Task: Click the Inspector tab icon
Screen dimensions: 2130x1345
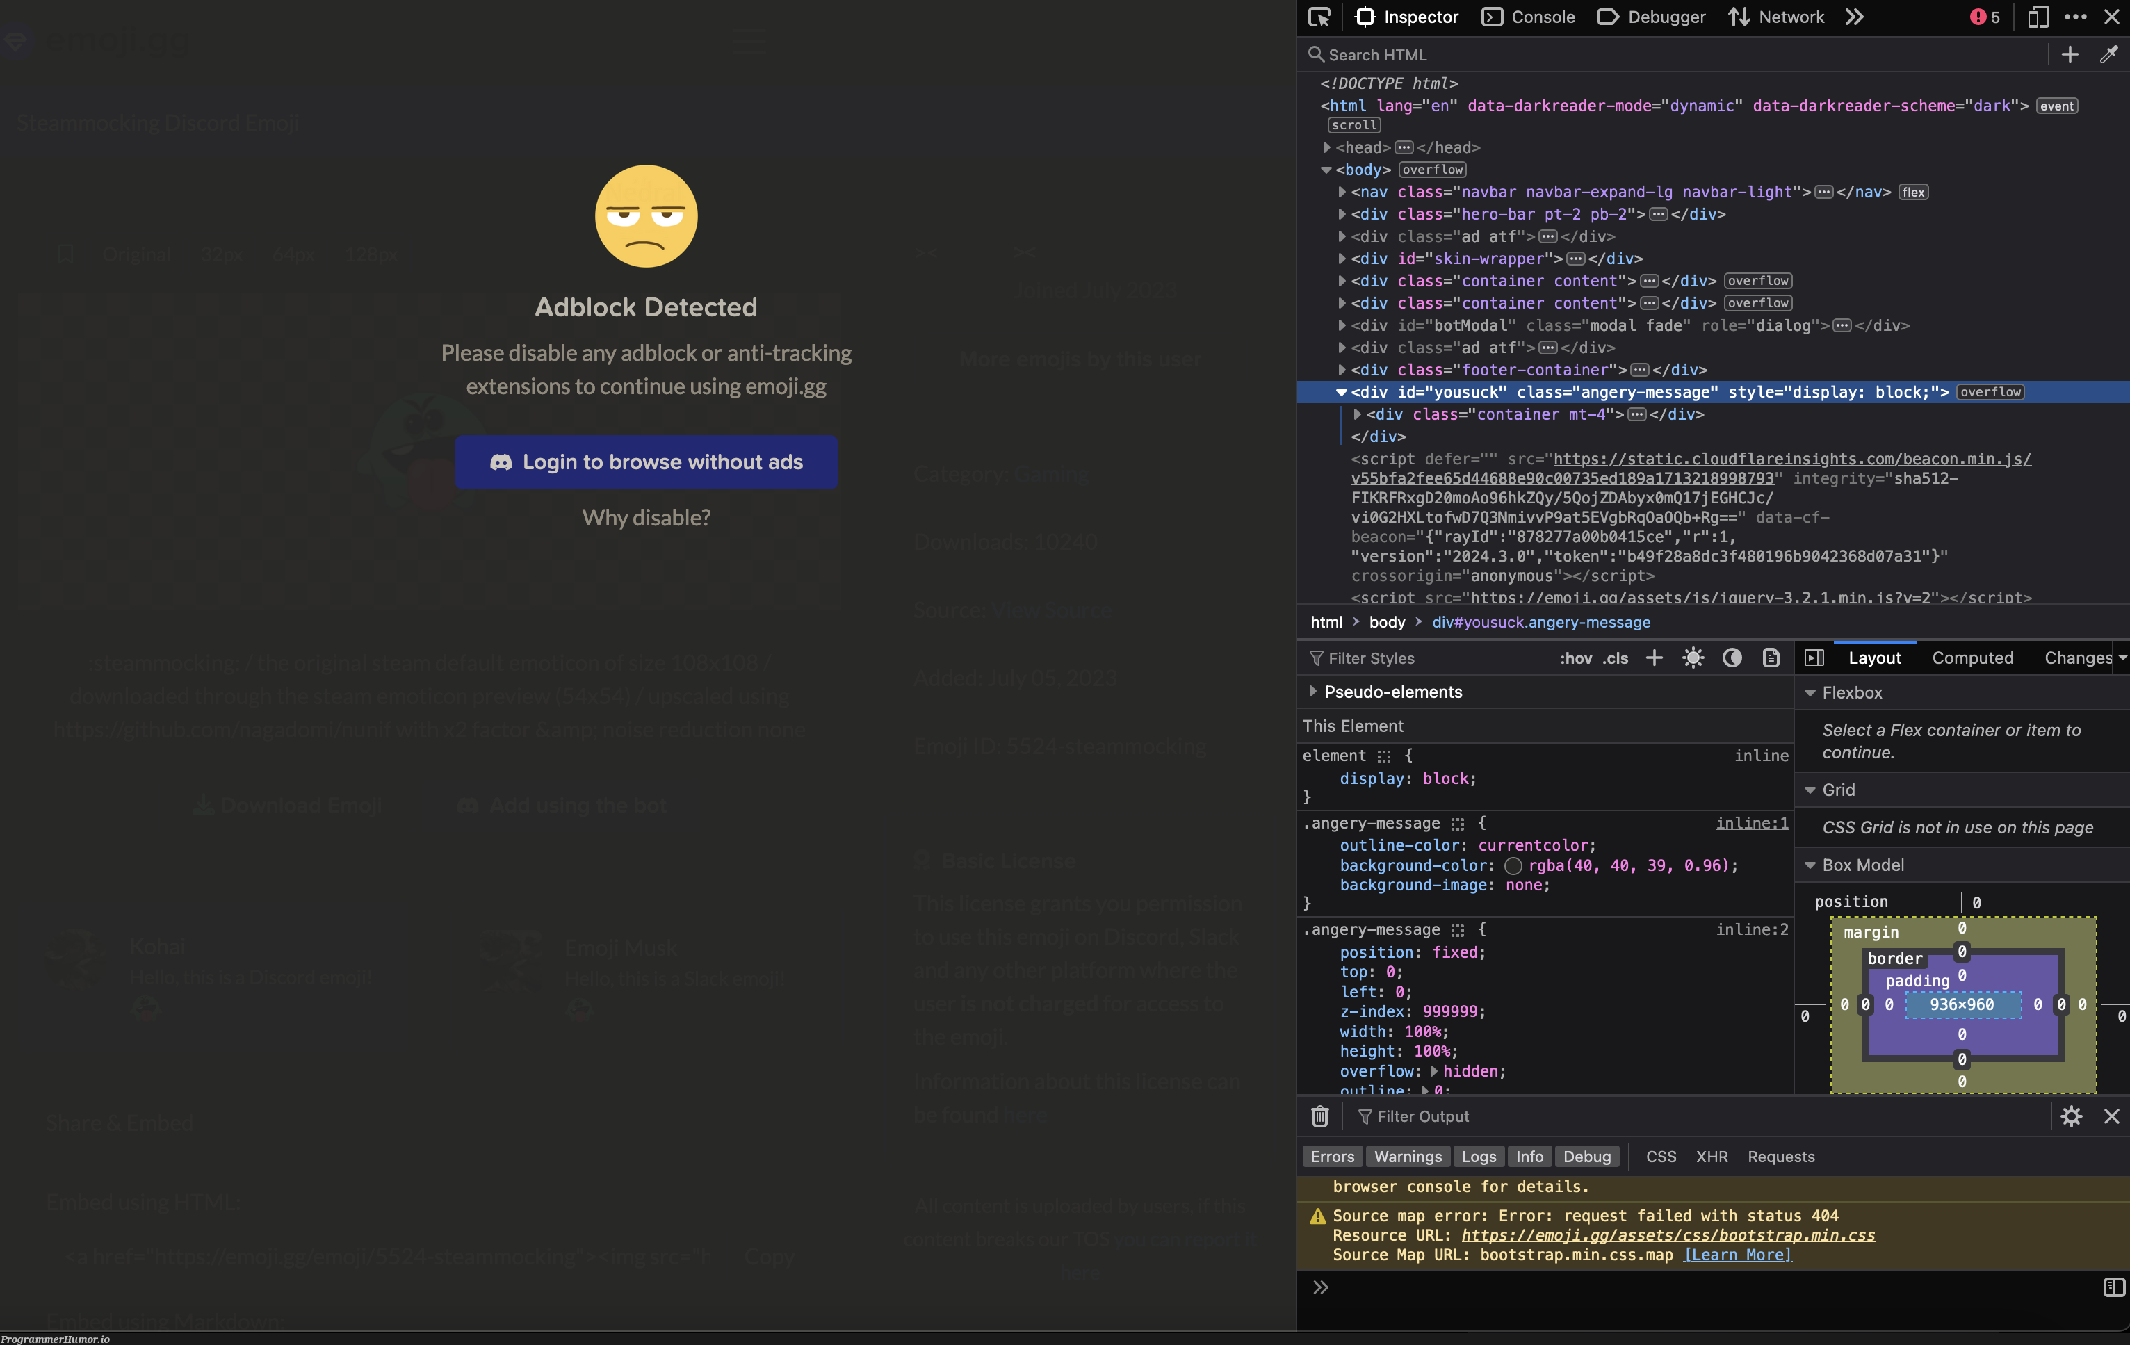Action: click(x=1365, y=17)
